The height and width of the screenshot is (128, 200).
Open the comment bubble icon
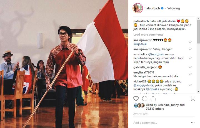pyautogui.click(x=145, y=99)
